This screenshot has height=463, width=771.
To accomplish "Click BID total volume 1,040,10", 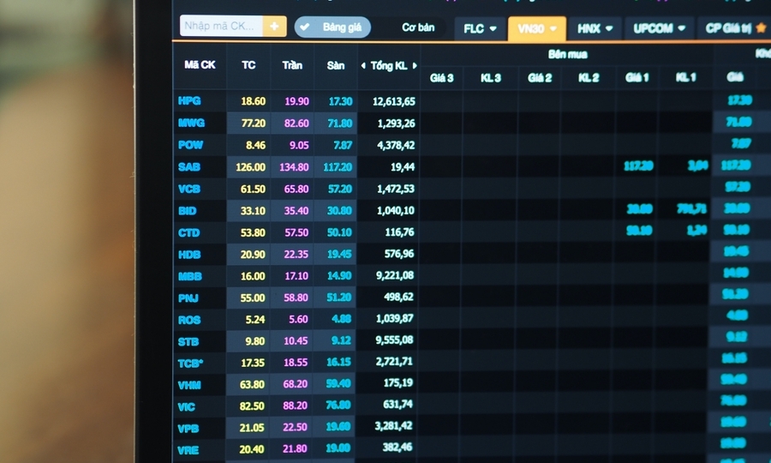I will click(395, 211).
